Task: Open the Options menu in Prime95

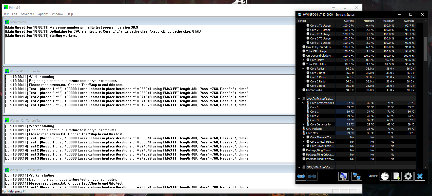Action: (43, 14)
